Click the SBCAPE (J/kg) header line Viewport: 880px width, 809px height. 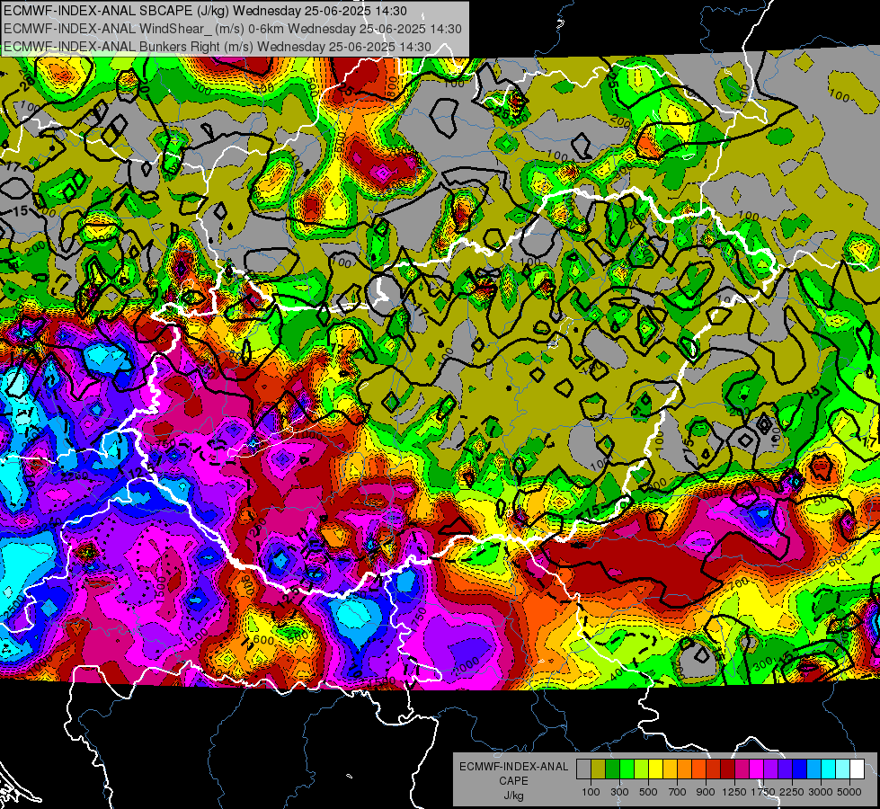(x=206, y=11)
